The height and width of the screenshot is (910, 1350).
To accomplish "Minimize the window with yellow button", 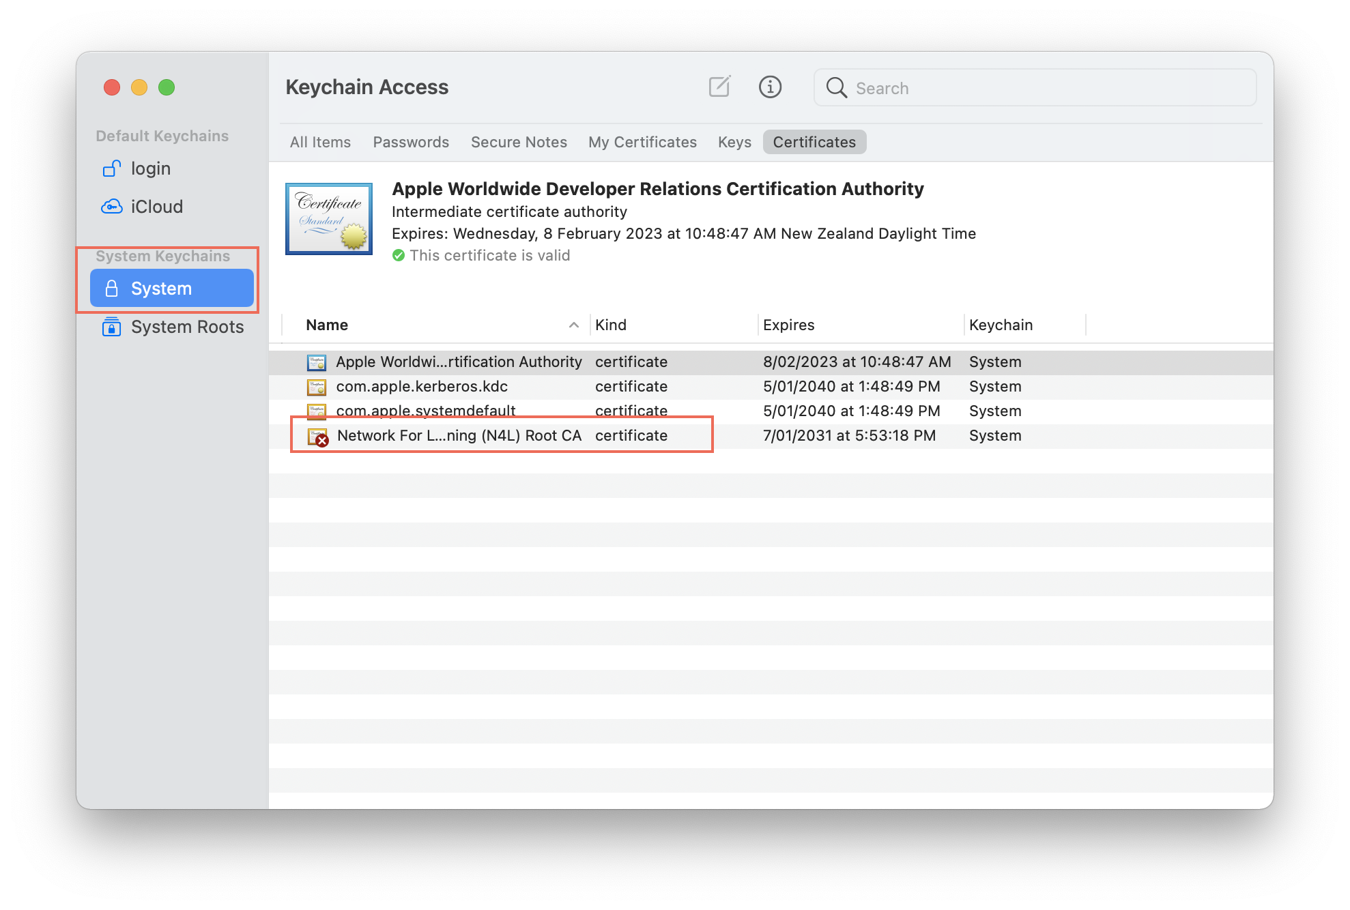I will pyautogui.click(x=139, y=87).
